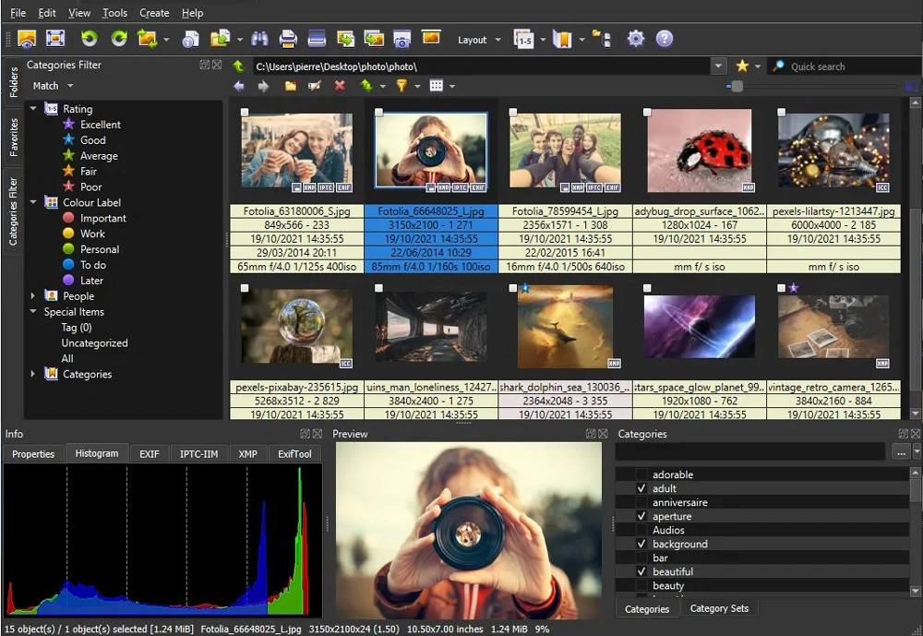Open Settings with the gear icon
Image resolution: width=923 pixels, height=636 pixels.
coord(635,39)
